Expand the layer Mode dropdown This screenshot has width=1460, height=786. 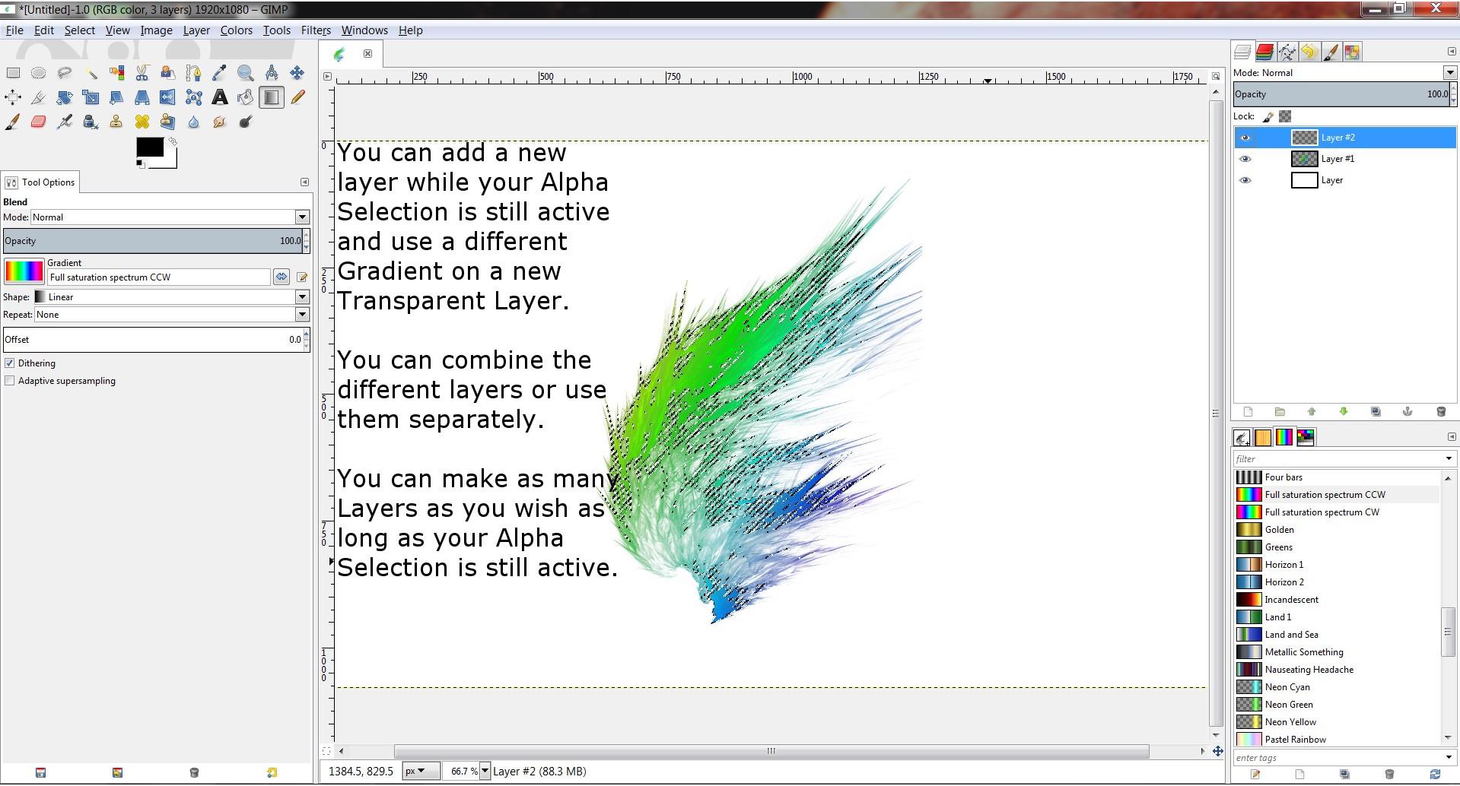pyautogui.click(x=1344, y=73)
